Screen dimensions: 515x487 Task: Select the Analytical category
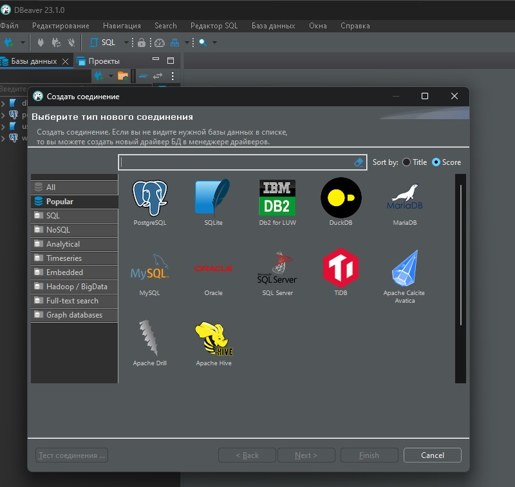tap(74, 244)
